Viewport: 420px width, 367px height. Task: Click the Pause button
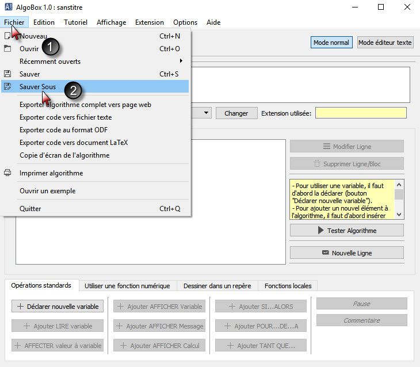coord(362,304)
